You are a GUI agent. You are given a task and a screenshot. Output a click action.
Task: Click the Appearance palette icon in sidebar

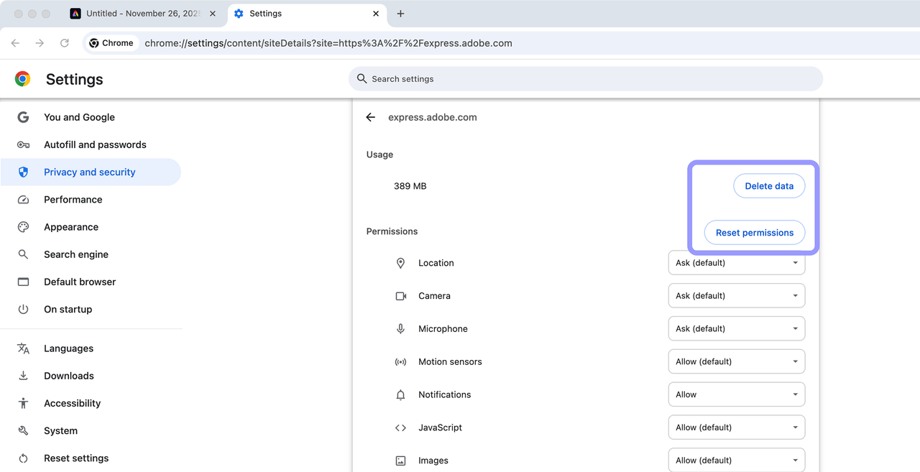point(23,227)
